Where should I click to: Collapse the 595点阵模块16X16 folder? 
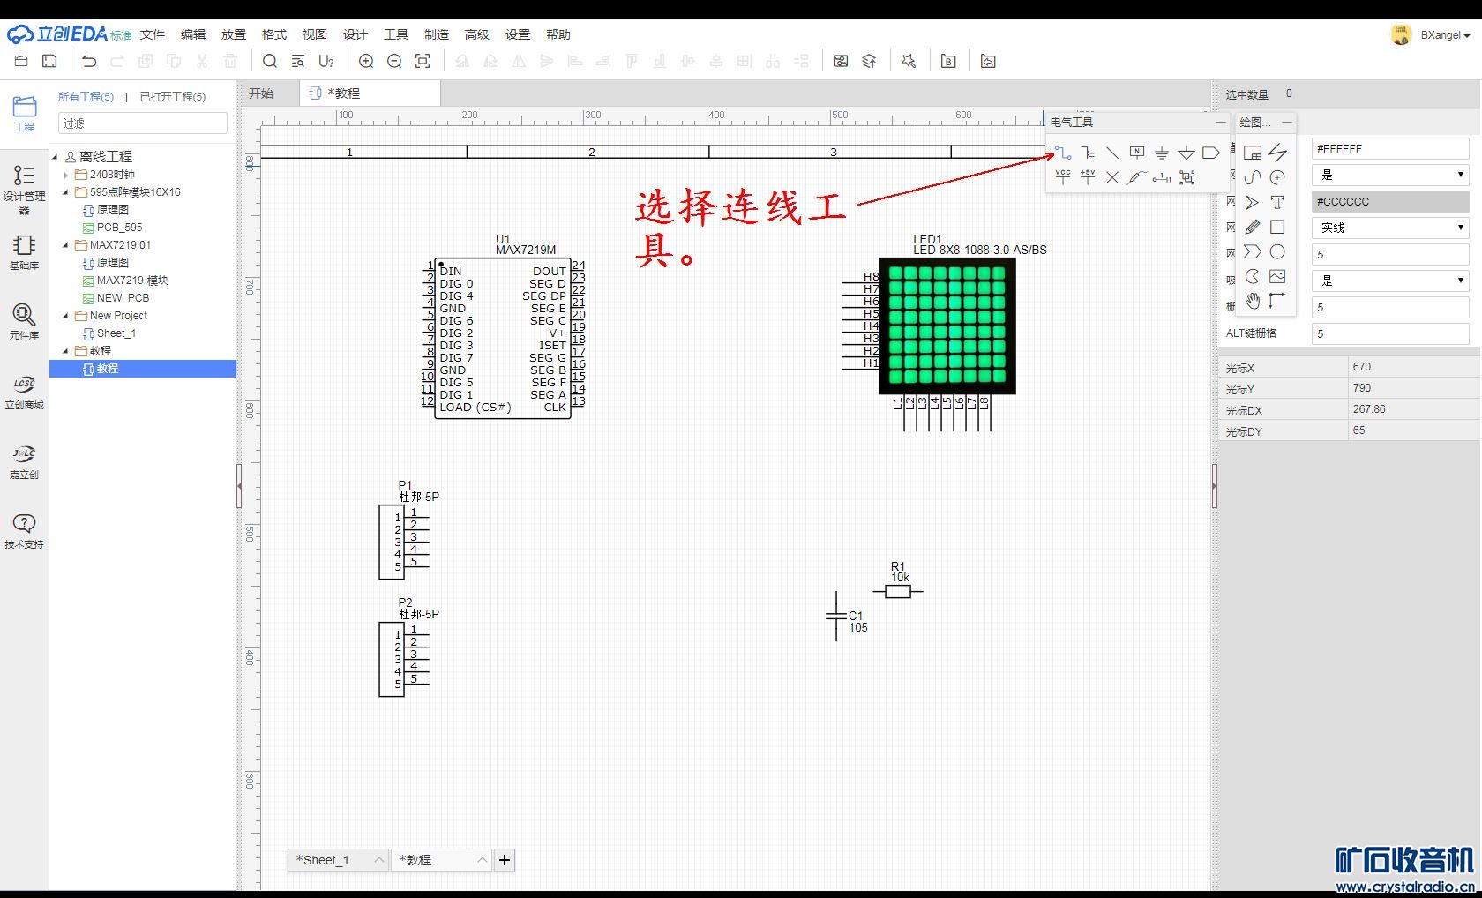[66, 192]
